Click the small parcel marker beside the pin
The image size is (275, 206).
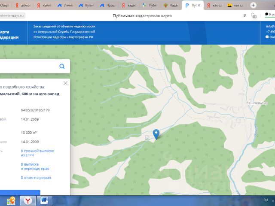coord(147,138)
